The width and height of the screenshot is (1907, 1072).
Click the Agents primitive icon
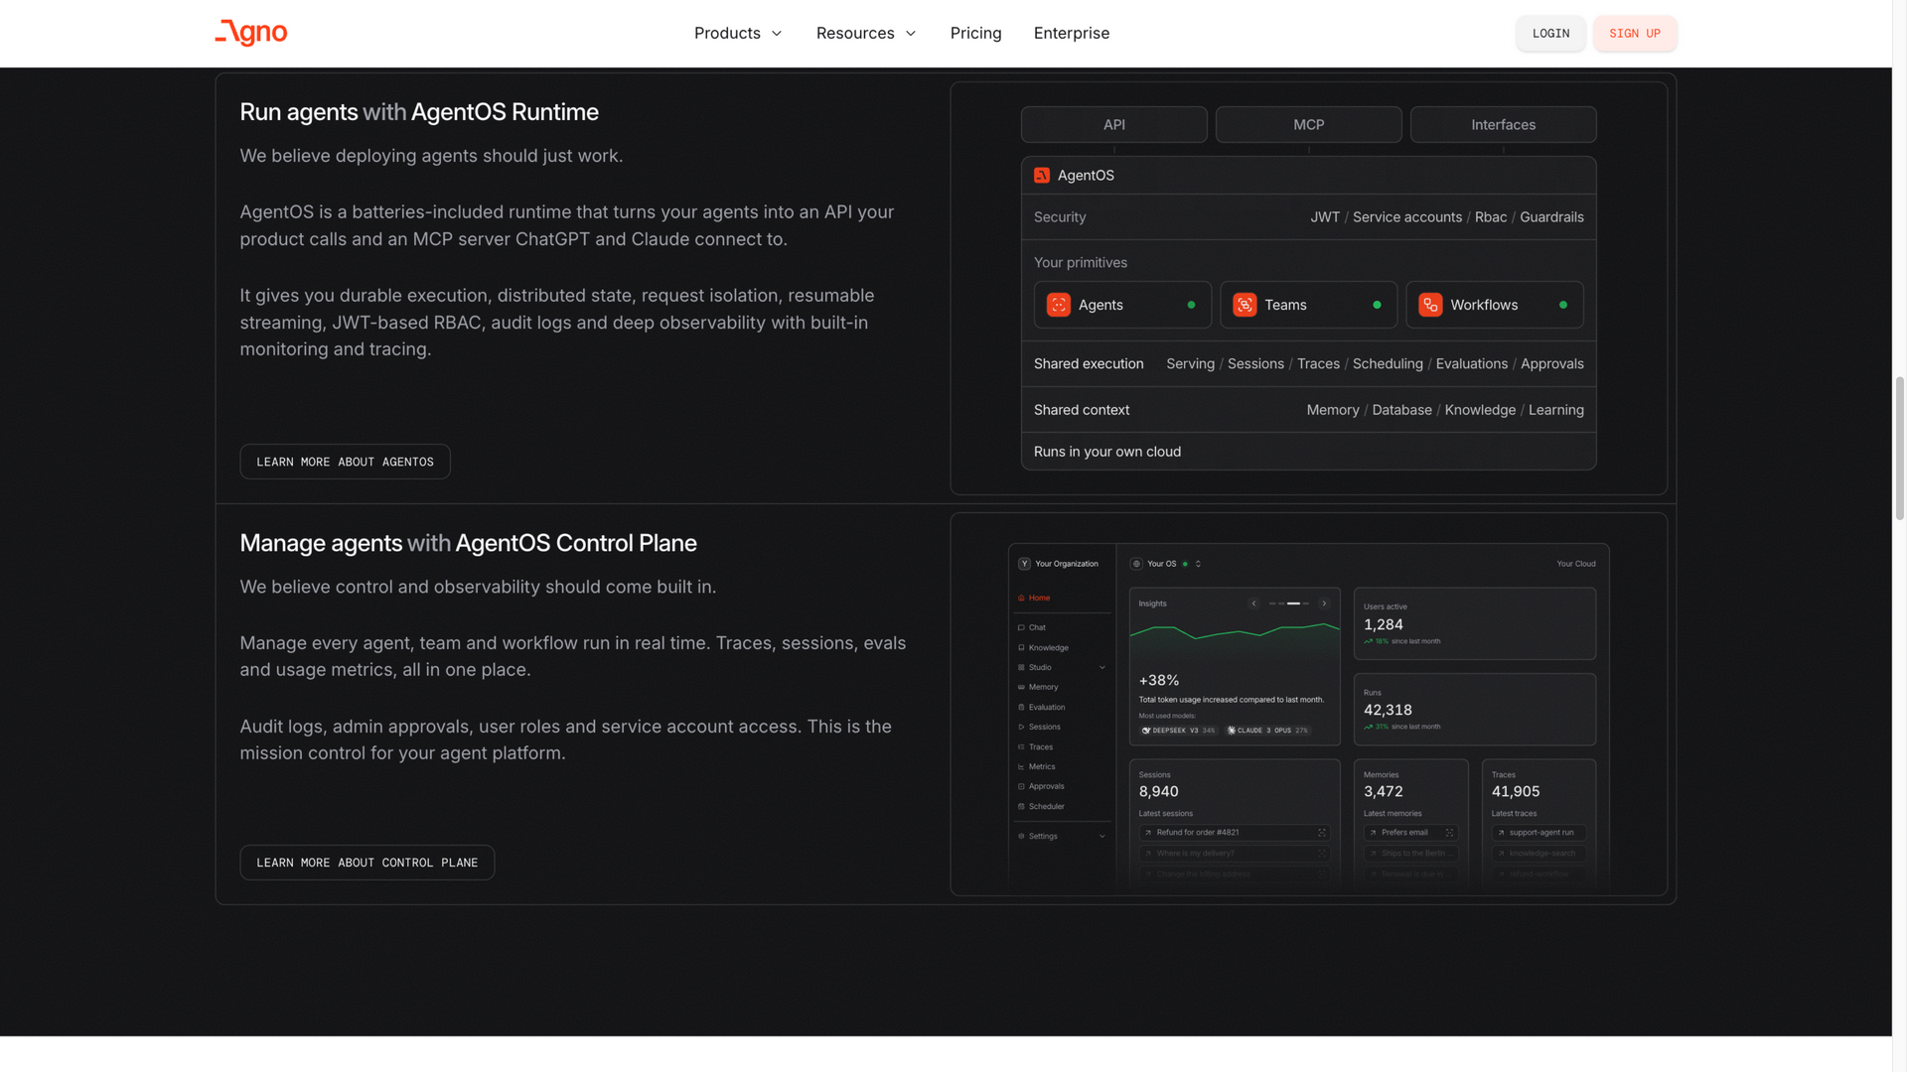tap(1059, 305)
